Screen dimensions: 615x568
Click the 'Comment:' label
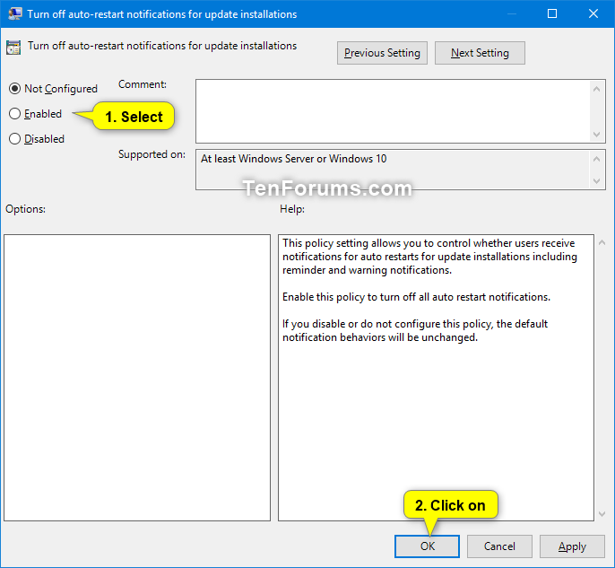point(143,84)
